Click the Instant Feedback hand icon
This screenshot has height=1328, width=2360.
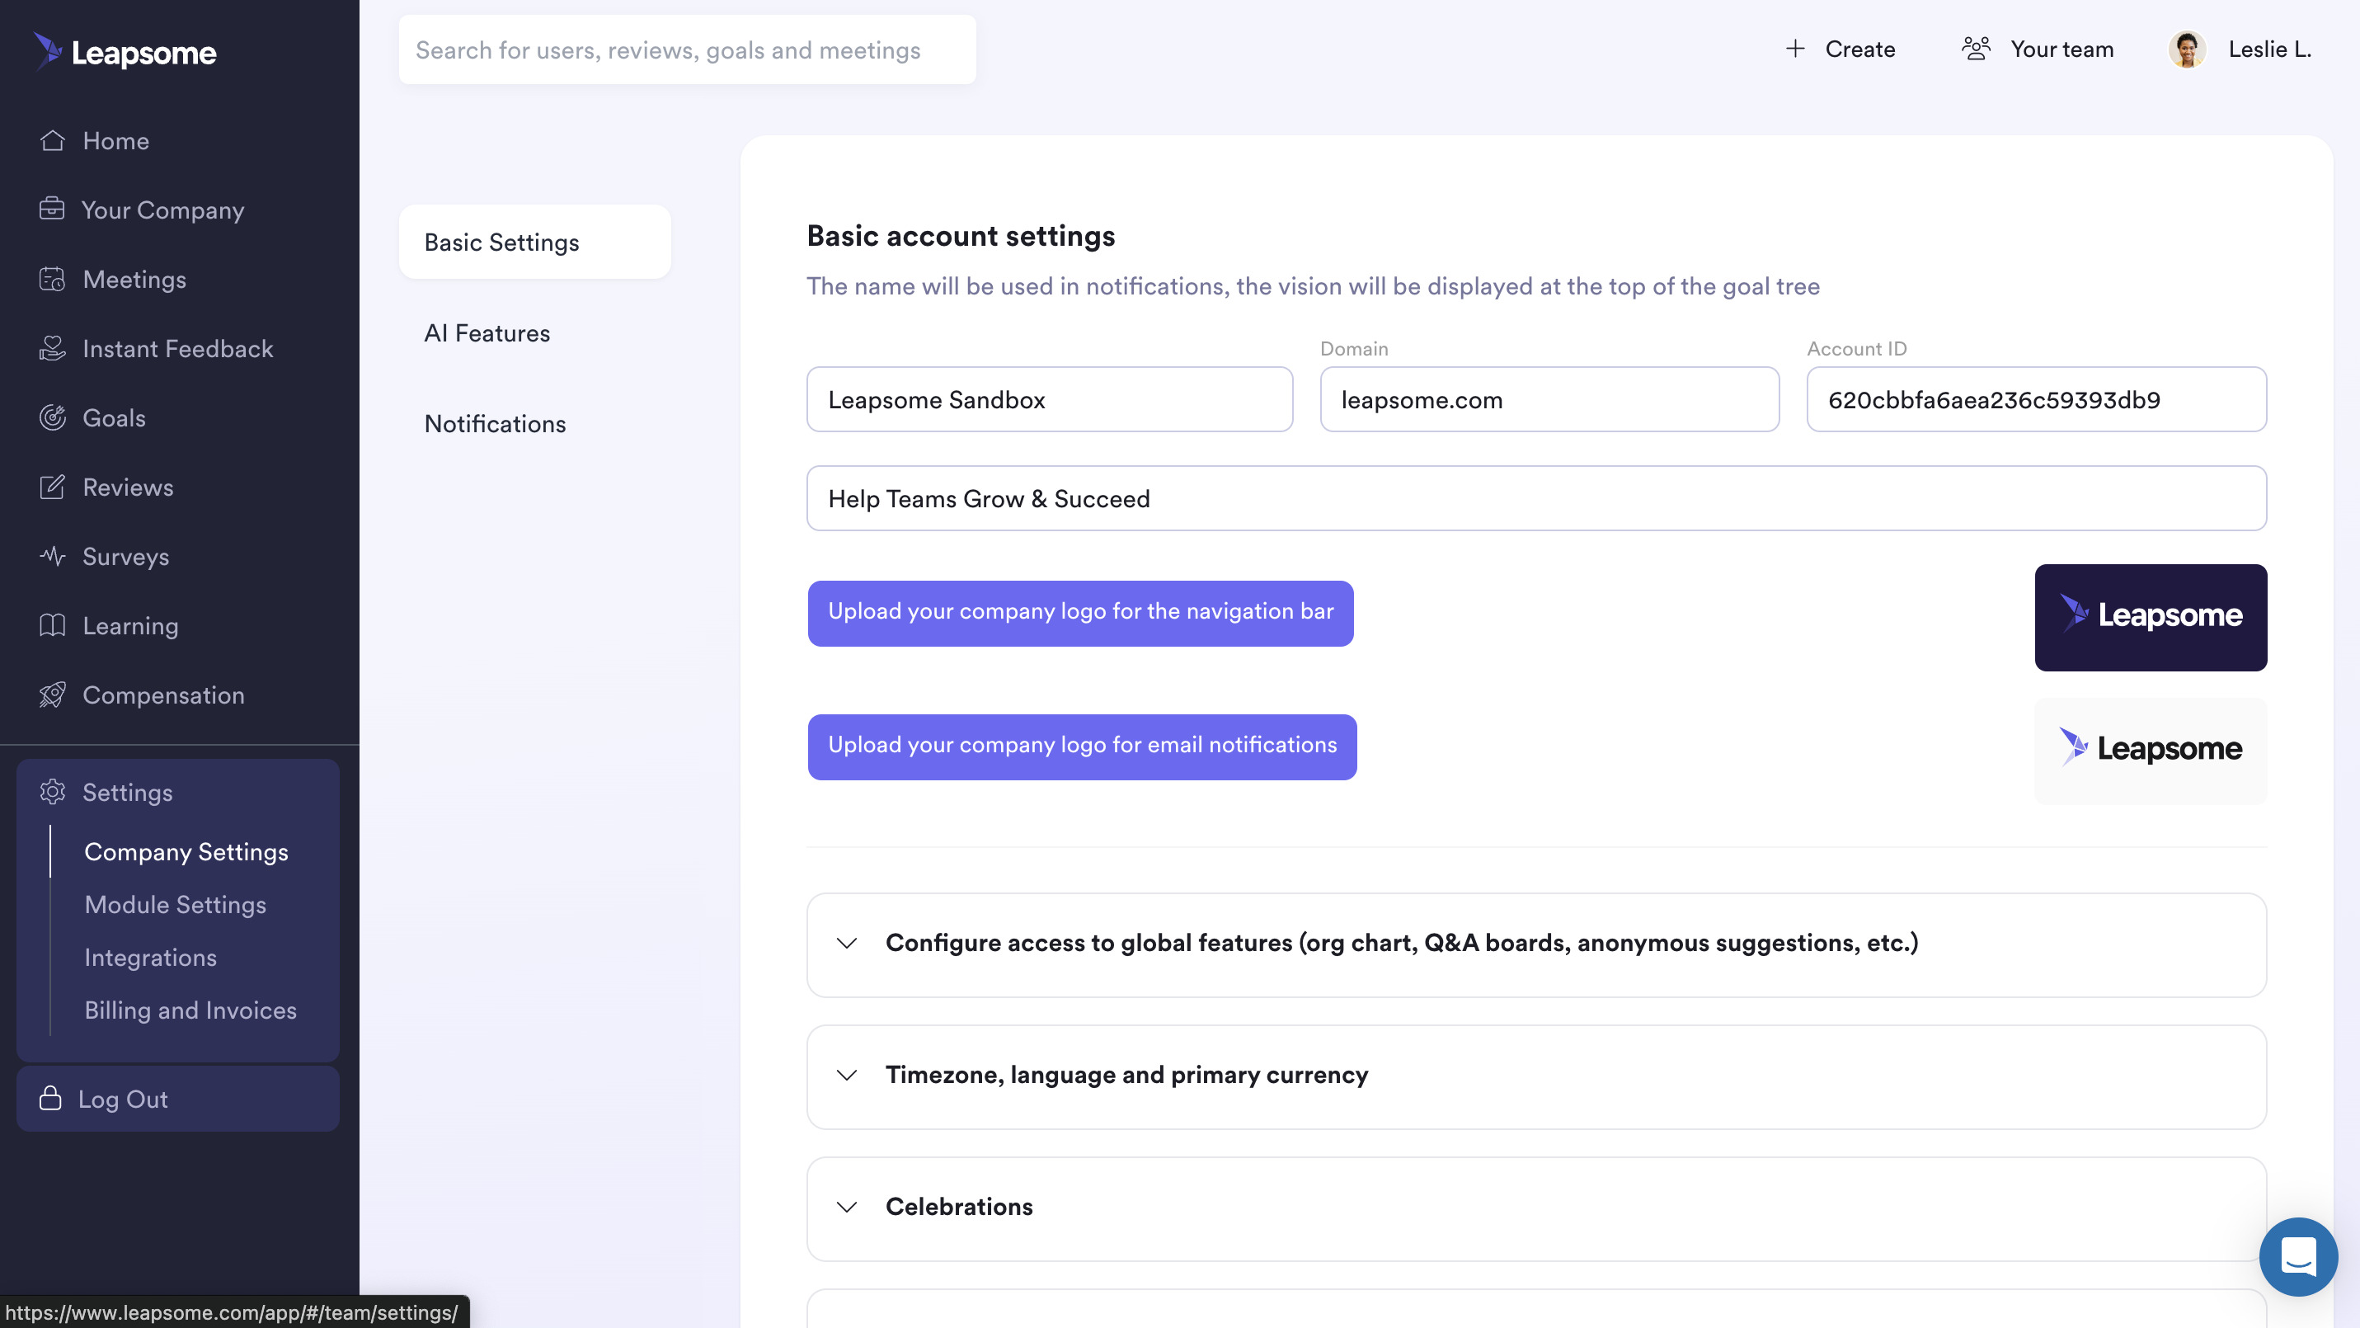[52, 348]
